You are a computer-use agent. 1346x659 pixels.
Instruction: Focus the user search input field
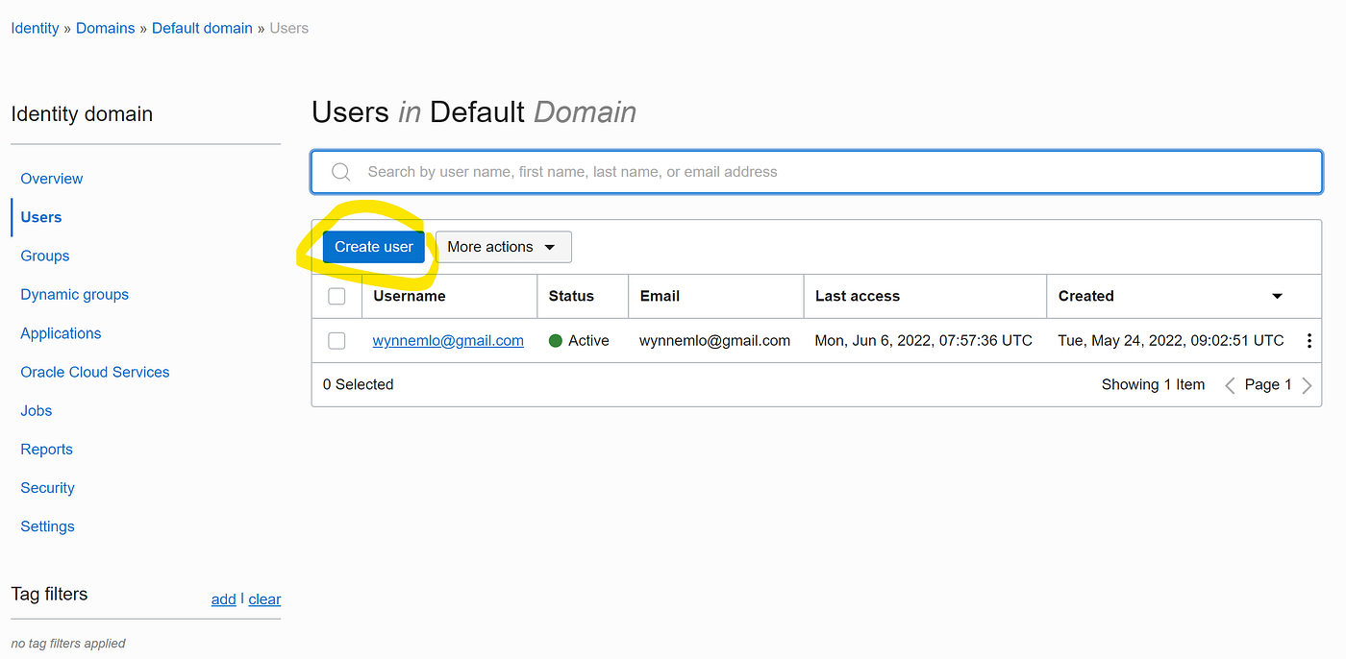pyautogui.click(x=816, y=172)
